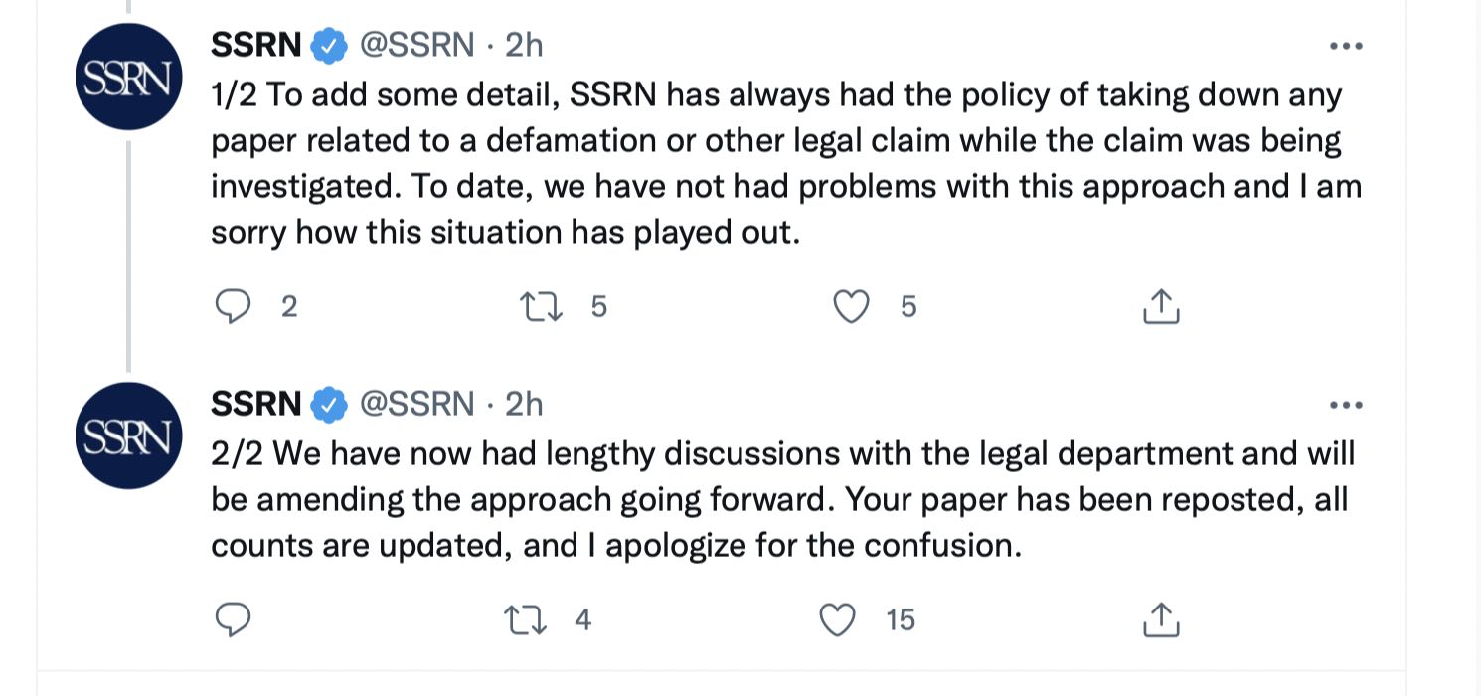Open more options for the second tweet
Screen dimensions: 1481x696
[x=1346, y=404]
